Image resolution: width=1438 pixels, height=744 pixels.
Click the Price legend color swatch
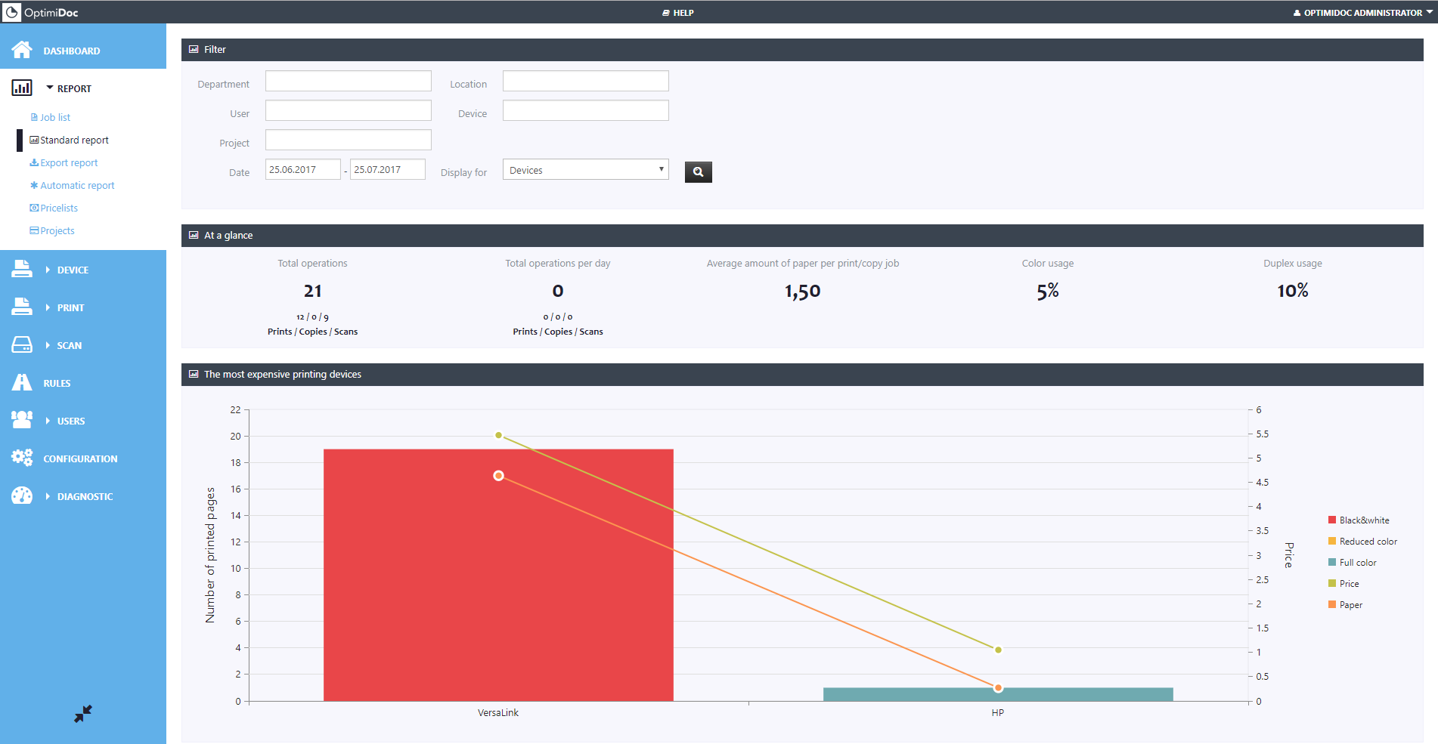pyautogui.click(x=1332, y=584)
